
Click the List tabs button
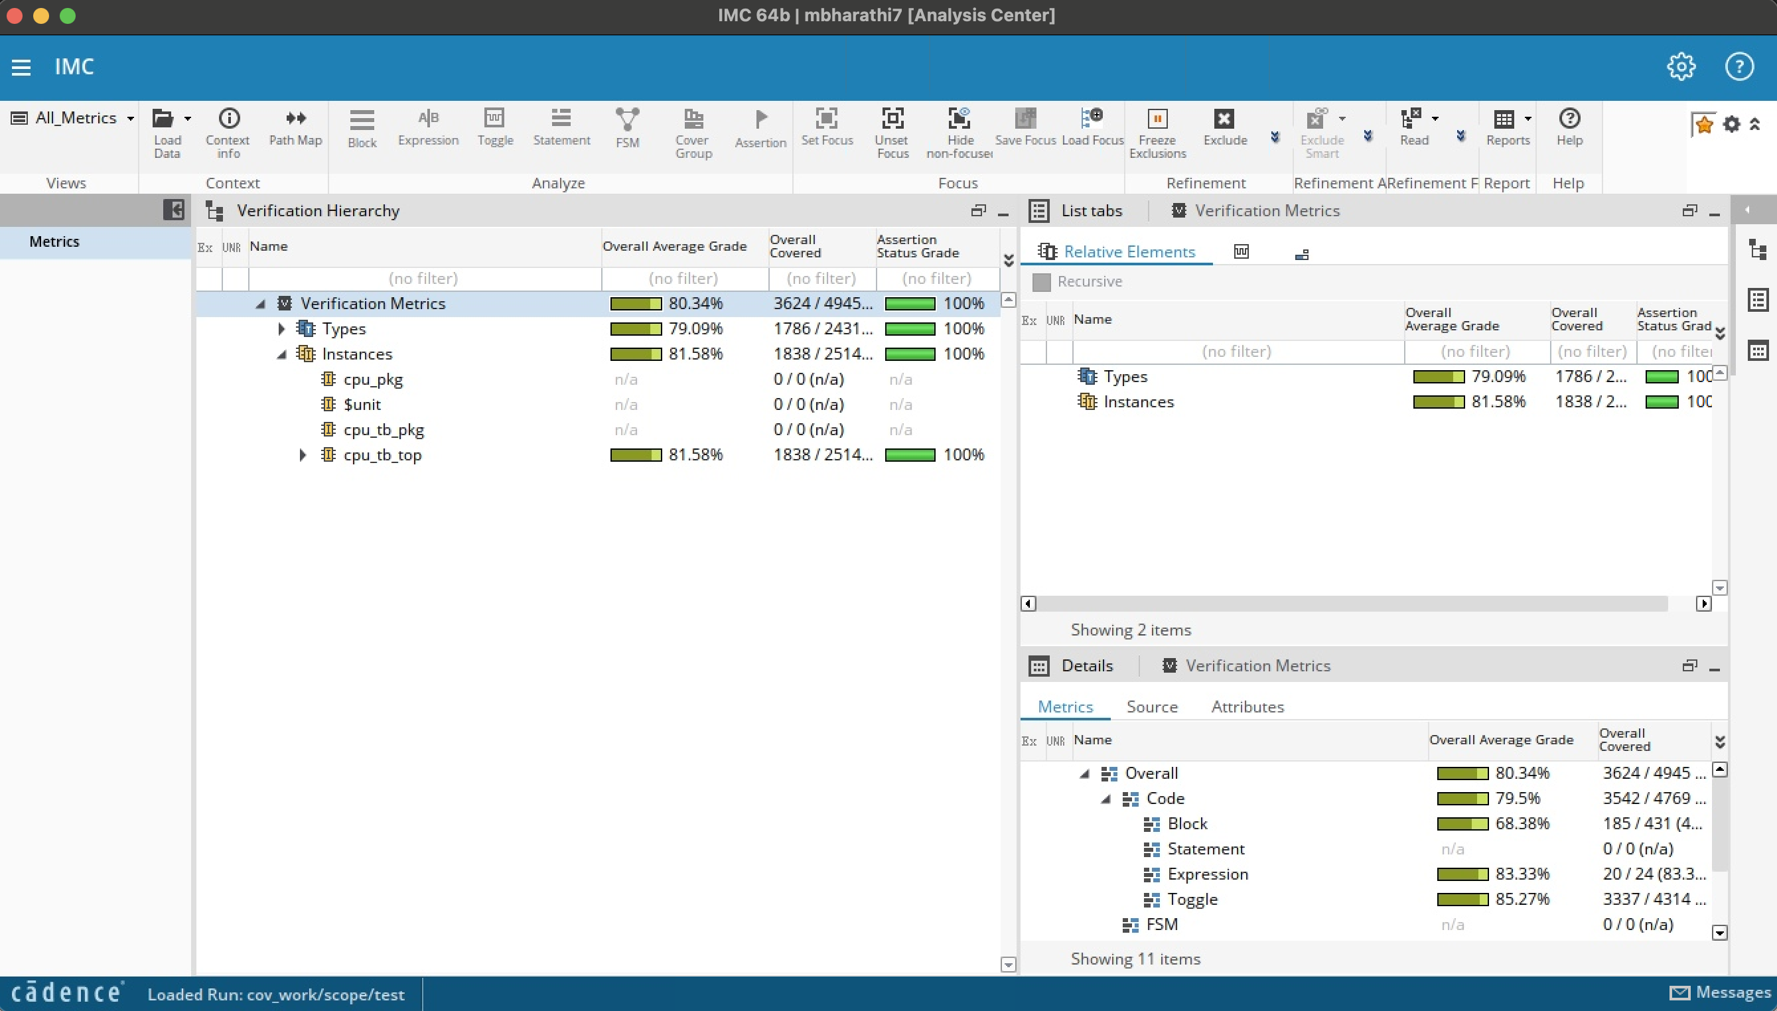click(1076, 210)
